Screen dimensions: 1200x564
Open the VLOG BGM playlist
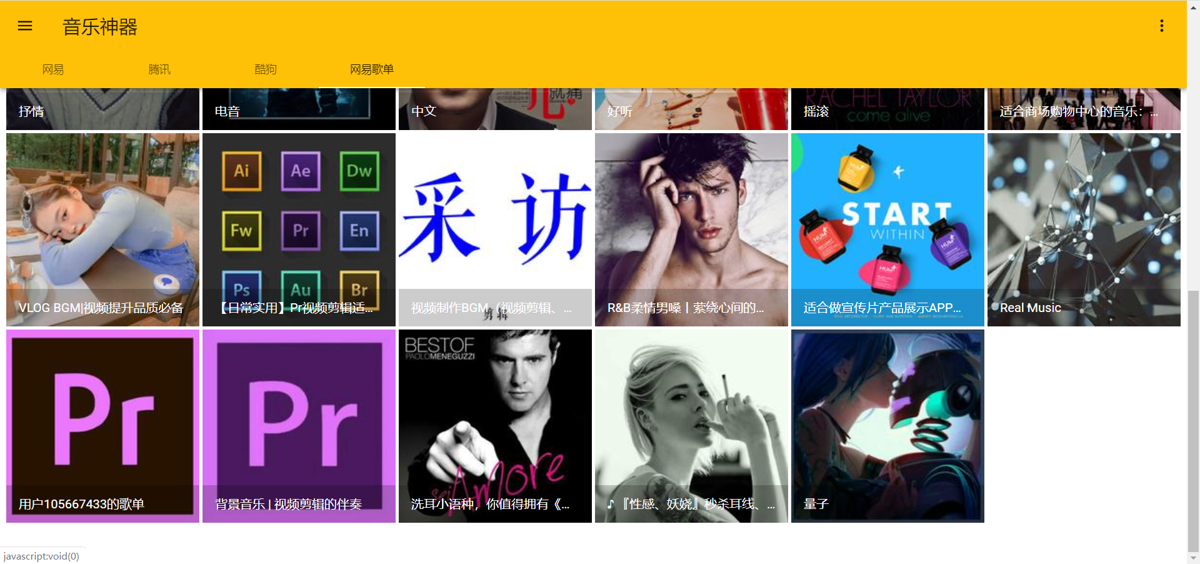pos(102,229)
